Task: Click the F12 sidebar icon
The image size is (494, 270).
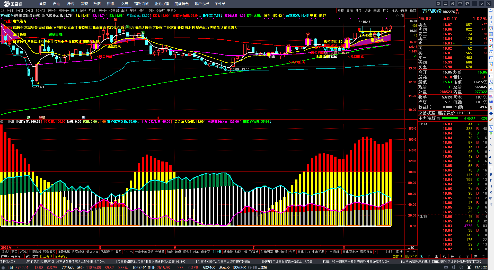Action: point(491,76)
